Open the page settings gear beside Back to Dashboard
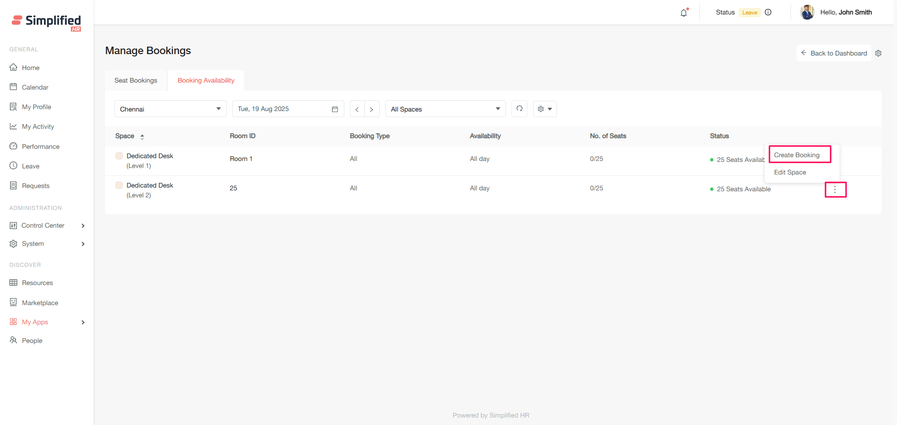This screenshot has height=425, width=897. [878, 53]
